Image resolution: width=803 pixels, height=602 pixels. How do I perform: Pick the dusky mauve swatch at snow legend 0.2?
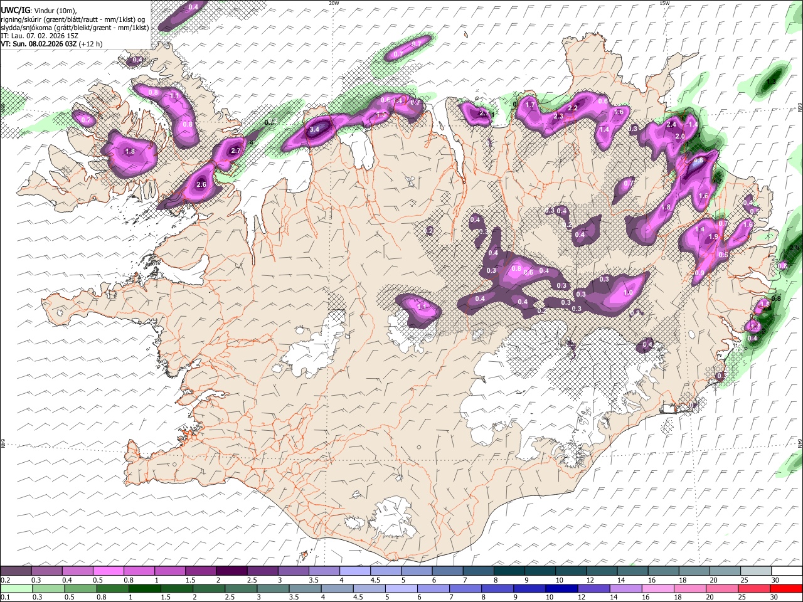[16, 571]
